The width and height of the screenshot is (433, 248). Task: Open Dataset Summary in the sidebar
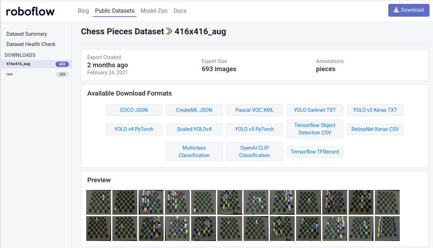27,34
